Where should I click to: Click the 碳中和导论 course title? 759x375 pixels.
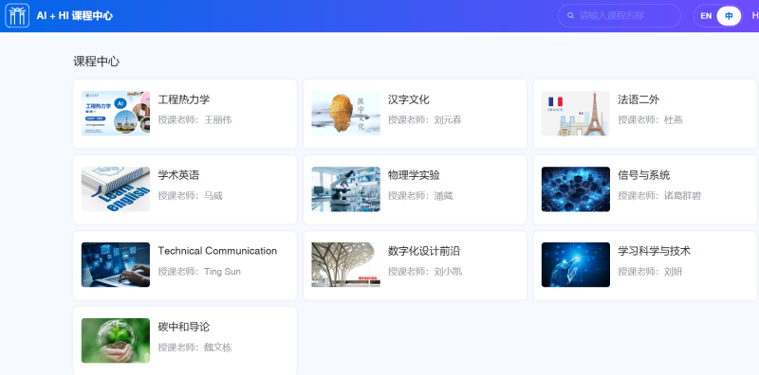(184, 327)
